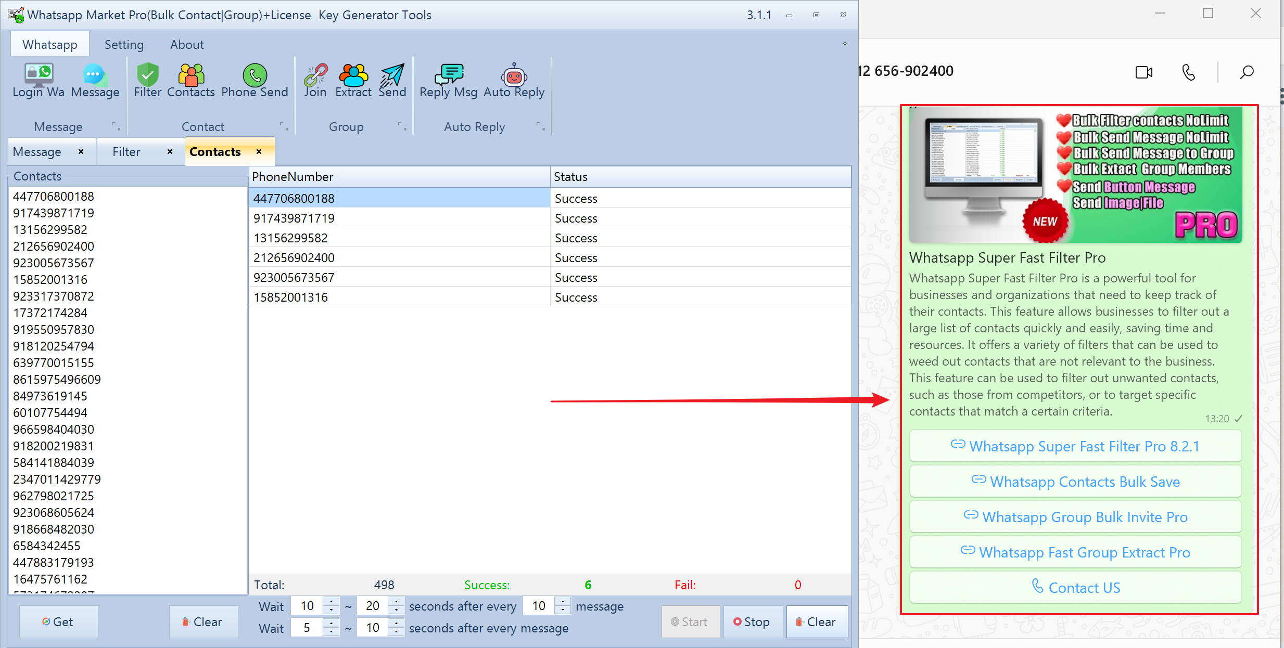
Task: Switch to the Whatsapp ribbon tab
Action: point(50,44)
